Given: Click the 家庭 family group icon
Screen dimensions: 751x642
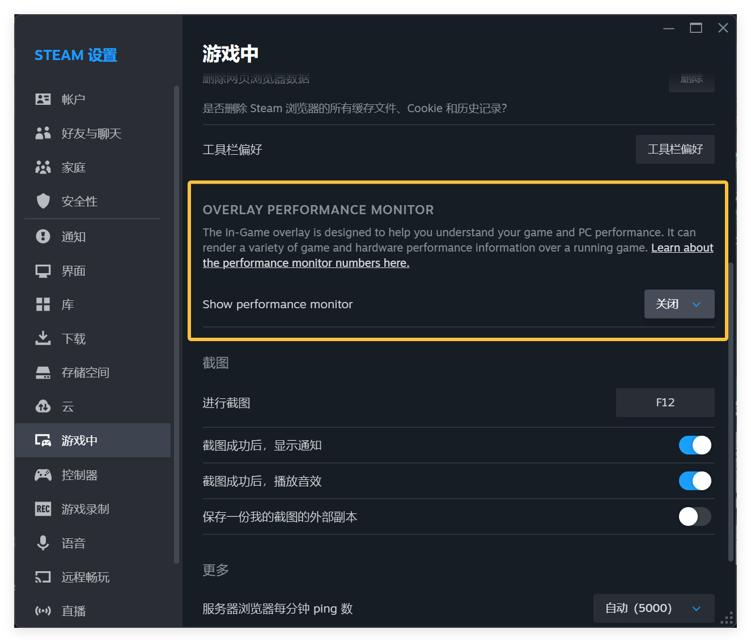Looking at the screenshot, I should [x=43, y=167].
